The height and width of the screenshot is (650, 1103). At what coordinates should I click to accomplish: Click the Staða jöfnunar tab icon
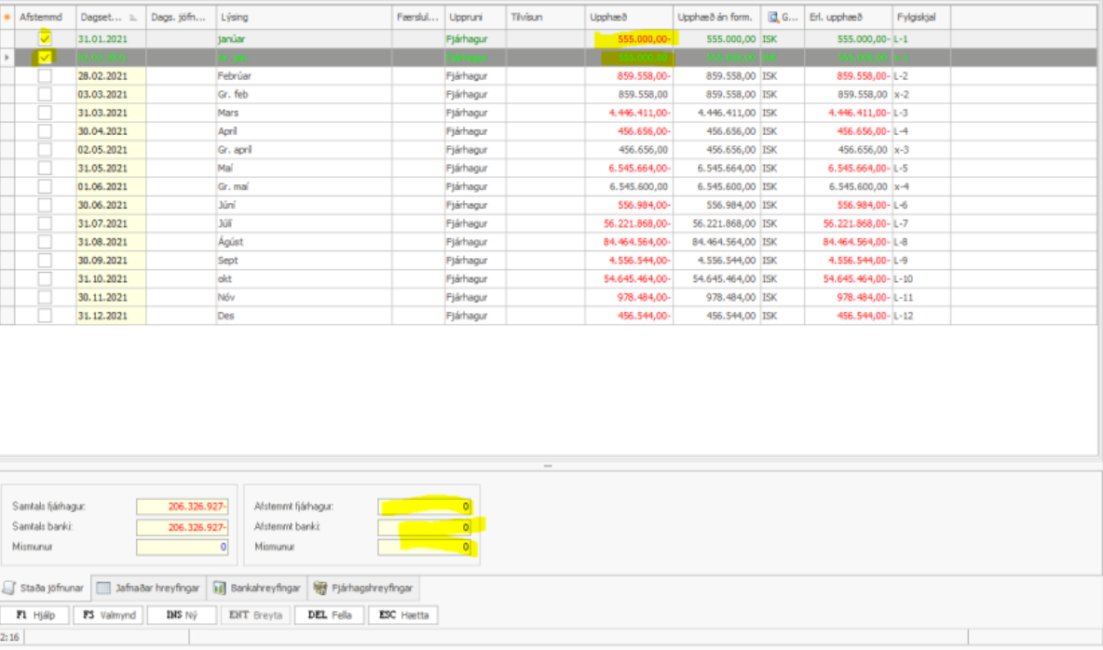coord(9,589)
